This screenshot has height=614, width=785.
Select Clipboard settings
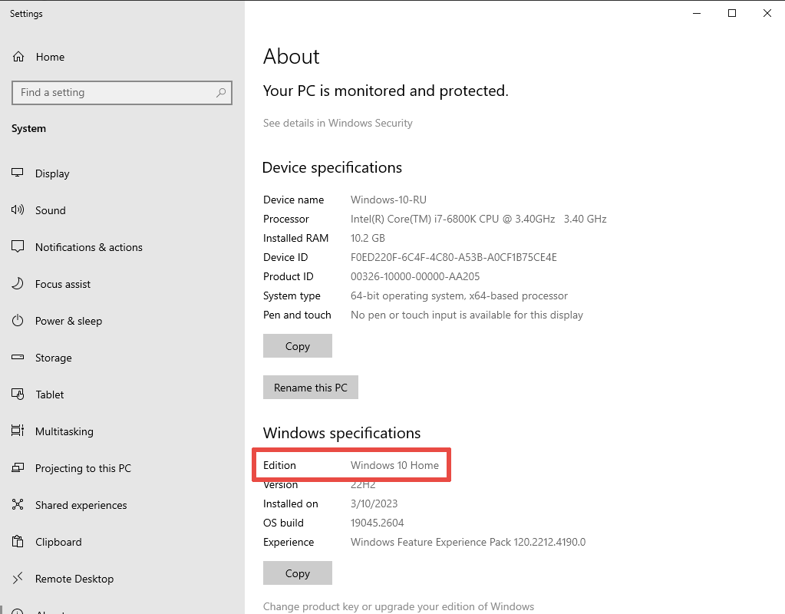pos(58,542)
